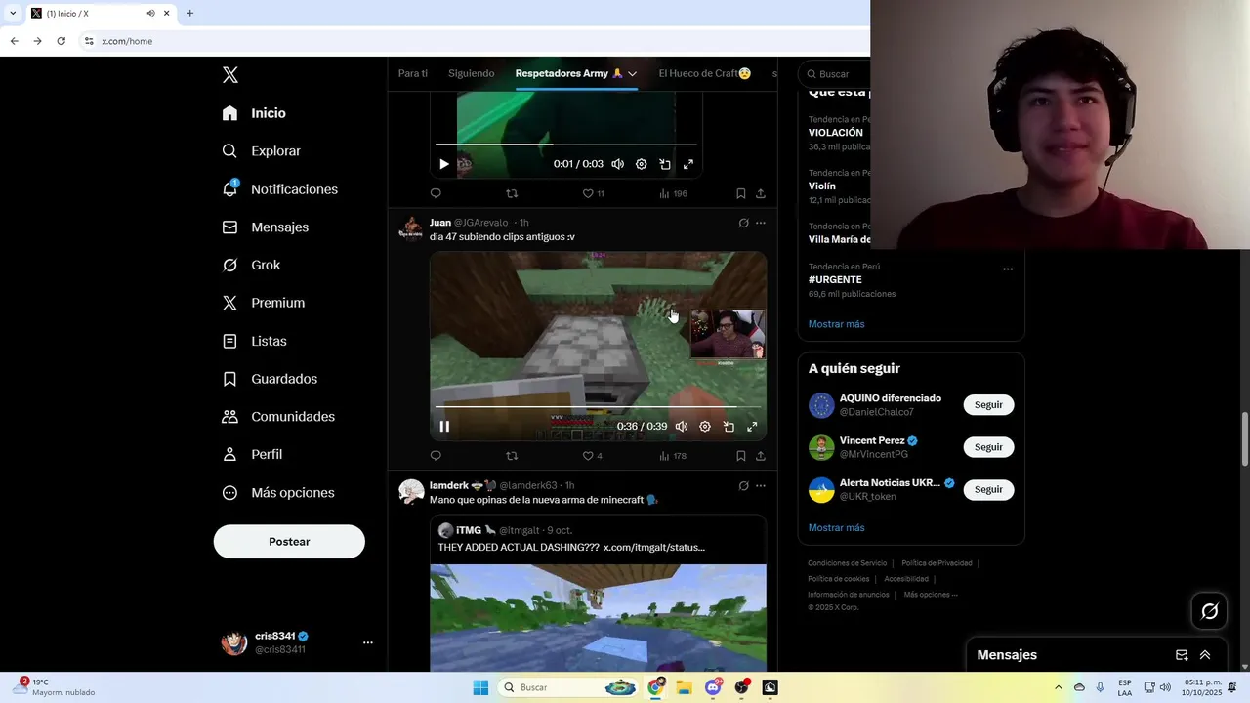The height and width of the screenshot is (703, 1250).
Task: Open the Windows Start menu
Action: click(x=480, y=687)
